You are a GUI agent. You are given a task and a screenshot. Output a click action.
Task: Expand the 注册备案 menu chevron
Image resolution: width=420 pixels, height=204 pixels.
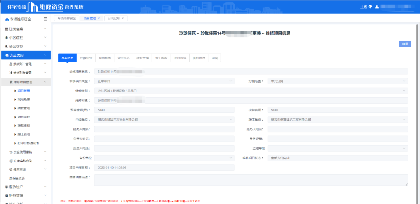pos(45,29)
